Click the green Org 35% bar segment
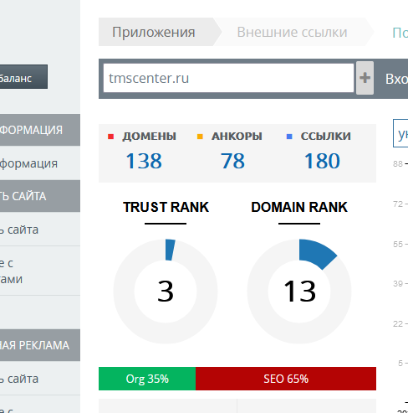408x413 pixels. point(147,379)
